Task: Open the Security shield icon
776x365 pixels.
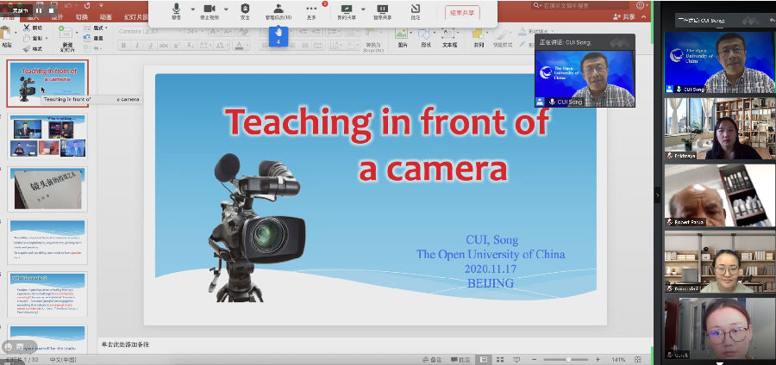Action: [x=245, y=9]
